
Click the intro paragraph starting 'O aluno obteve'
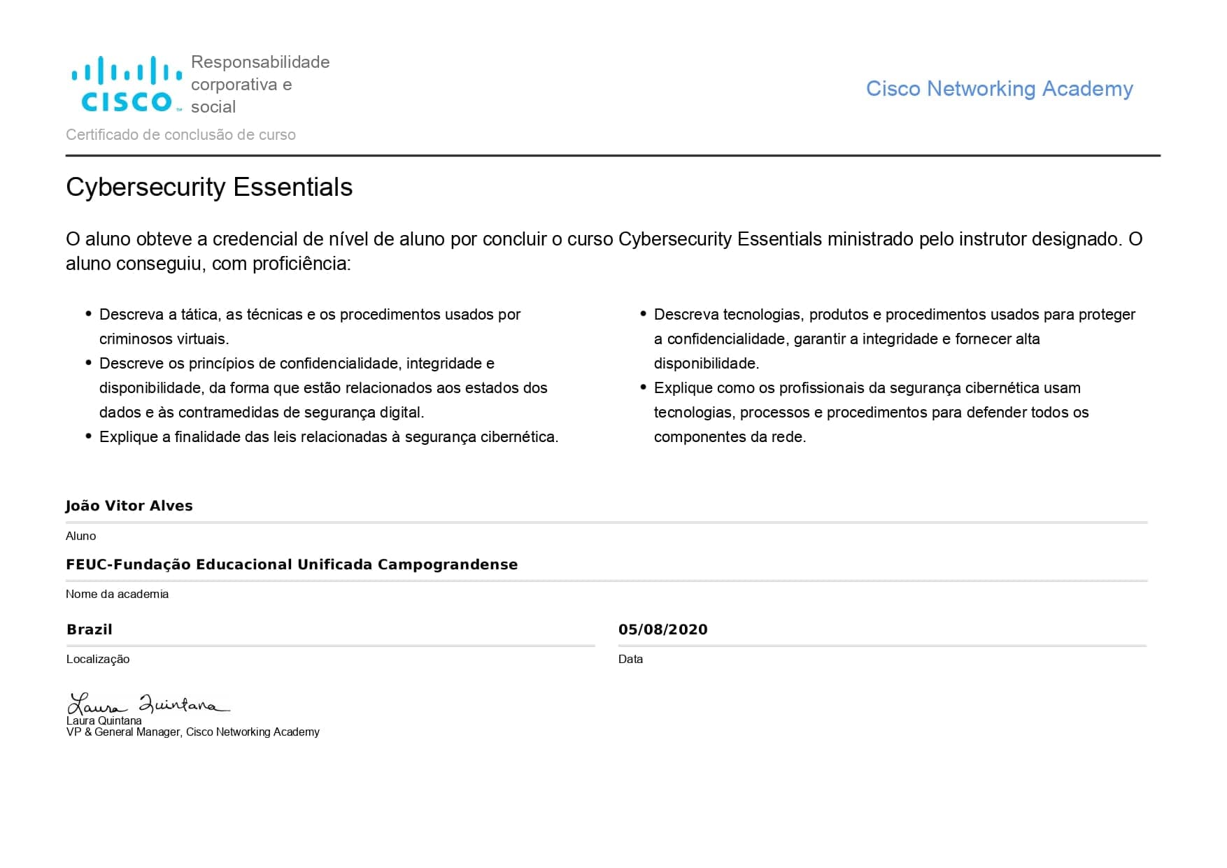click(604, 251)
